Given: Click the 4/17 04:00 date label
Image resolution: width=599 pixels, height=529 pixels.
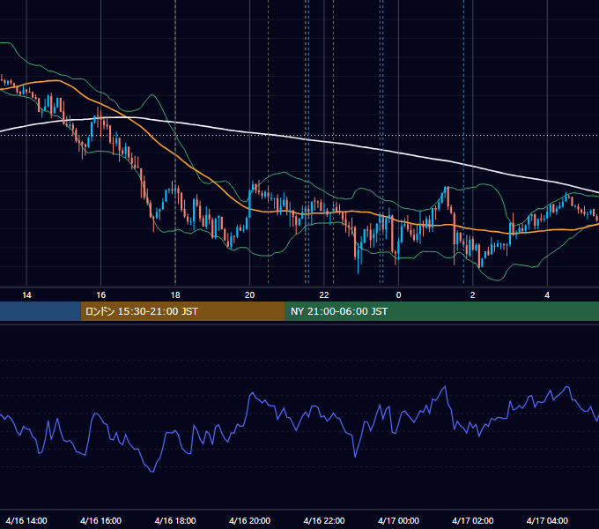Looking at the screenshot, I should [547, 520].
